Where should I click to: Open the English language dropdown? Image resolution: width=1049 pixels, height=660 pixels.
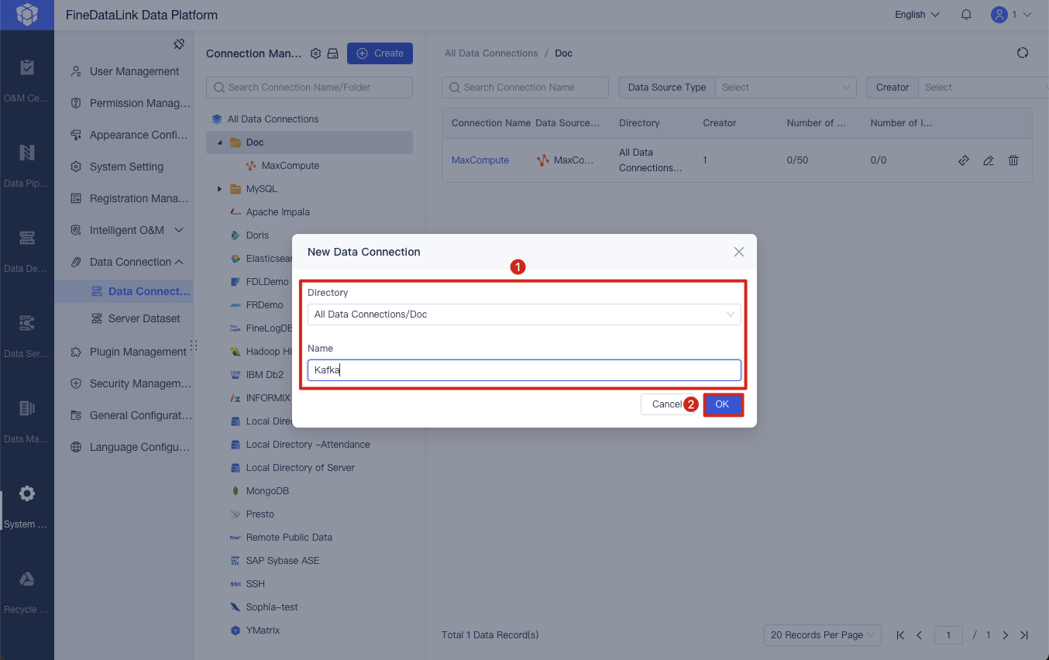pyautogui.click(x=916, y=14)
